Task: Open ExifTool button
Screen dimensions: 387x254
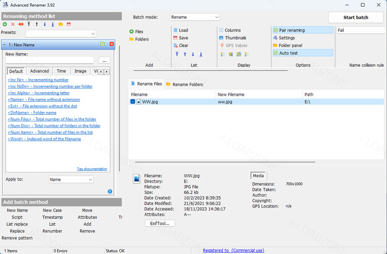Action: pos(160,223)
